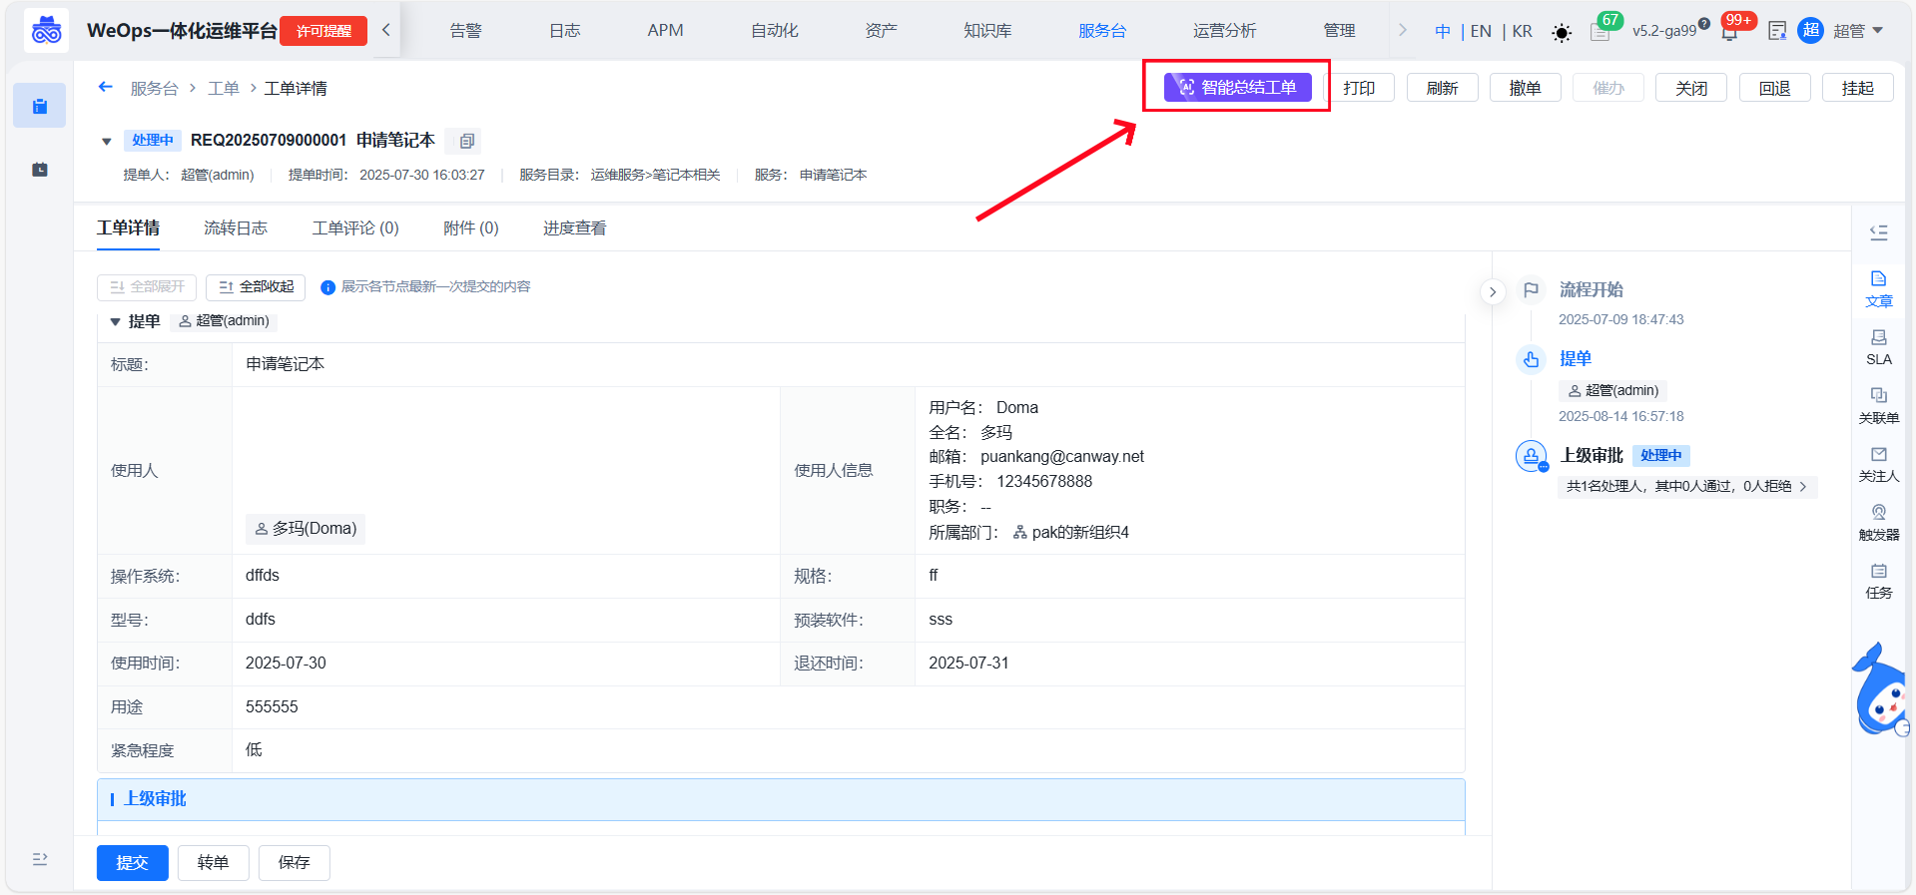Open the 超管 user dropdown menu

point(1856,31)
